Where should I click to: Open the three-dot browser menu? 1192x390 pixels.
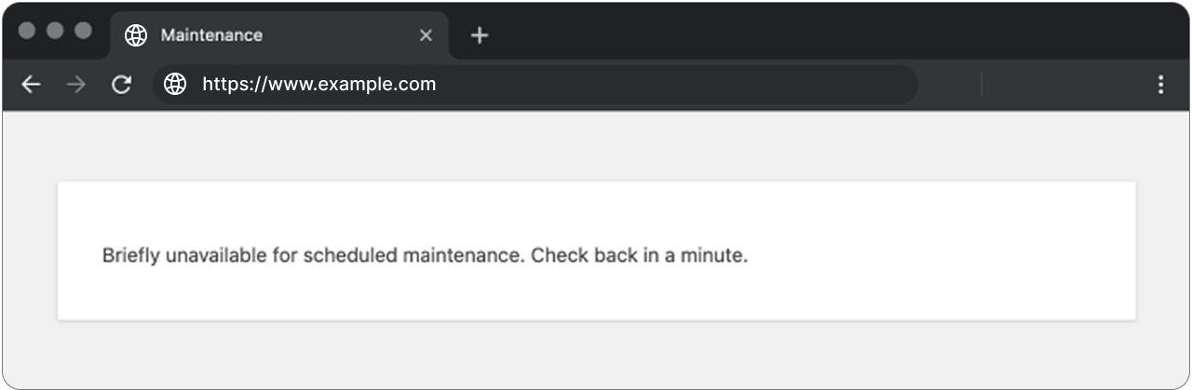click(1160, 85)
